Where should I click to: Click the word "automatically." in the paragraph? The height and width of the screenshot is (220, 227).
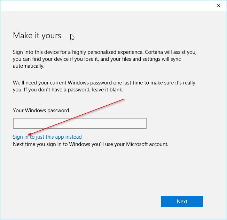pyautogui.click(x=29, y=66)
